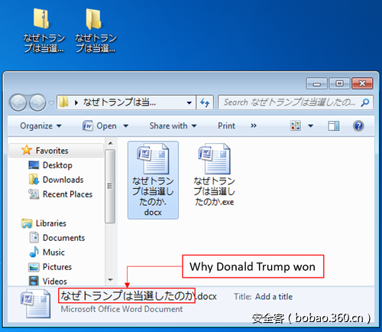This screenshot has width=382, height=332.
Task: Close the Explorer window
Action: [x=362, y=83]
